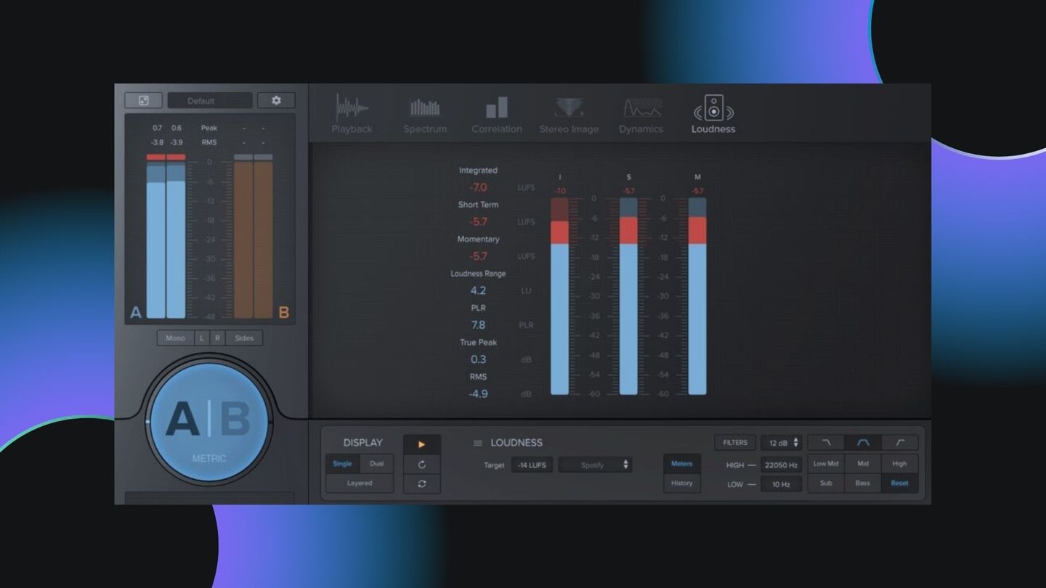Image resolution: width=1046 pixels, height=588 pixels.
Task: Click the Reset filter button
Action: tap(900, 483)
